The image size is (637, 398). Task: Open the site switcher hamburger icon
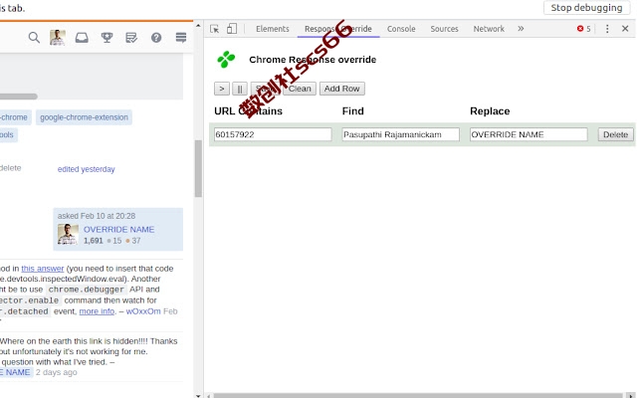[x=181, y=38]
